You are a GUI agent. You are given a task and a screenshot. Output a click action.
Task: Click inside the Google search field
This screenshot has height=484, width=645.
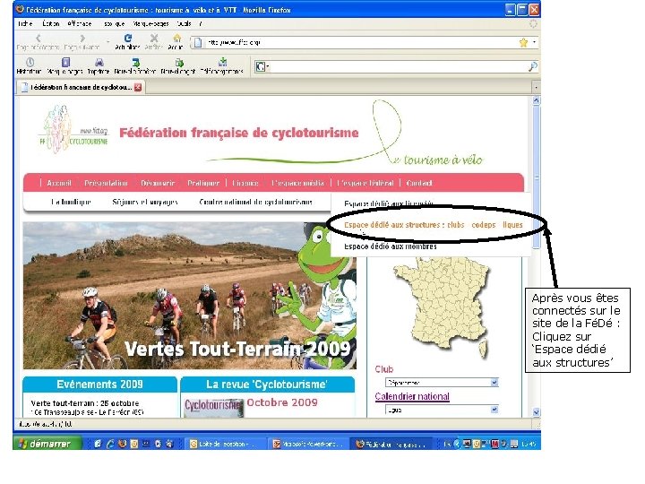click(398, 66)
